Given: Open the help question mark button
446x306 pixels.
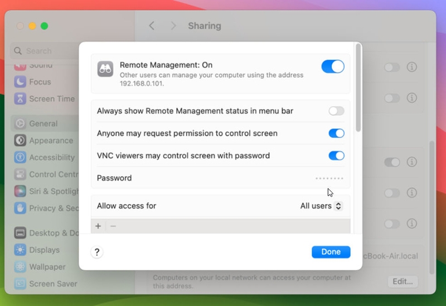Looking at the screenshot, I should (97, 252).
